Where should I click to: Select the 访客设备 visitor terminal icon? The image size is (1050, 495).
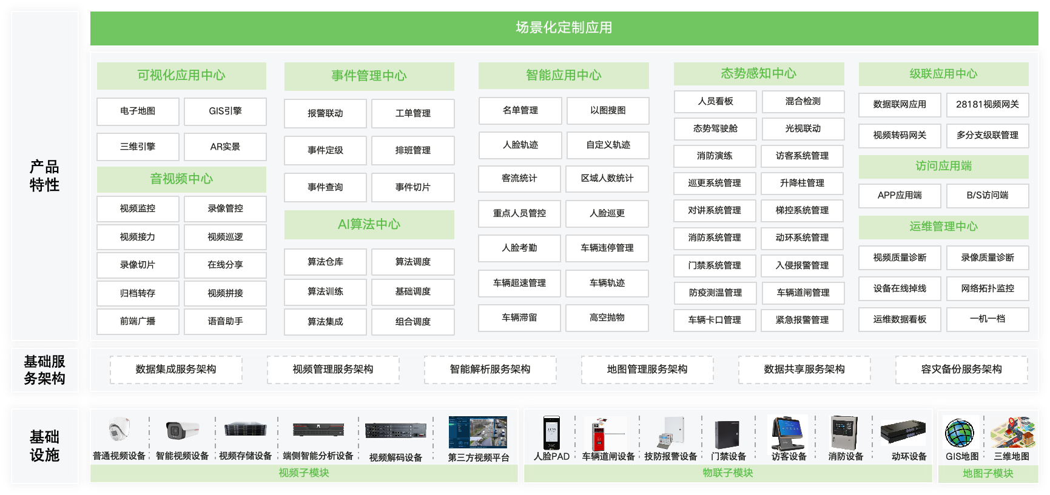tap(788, 433)
